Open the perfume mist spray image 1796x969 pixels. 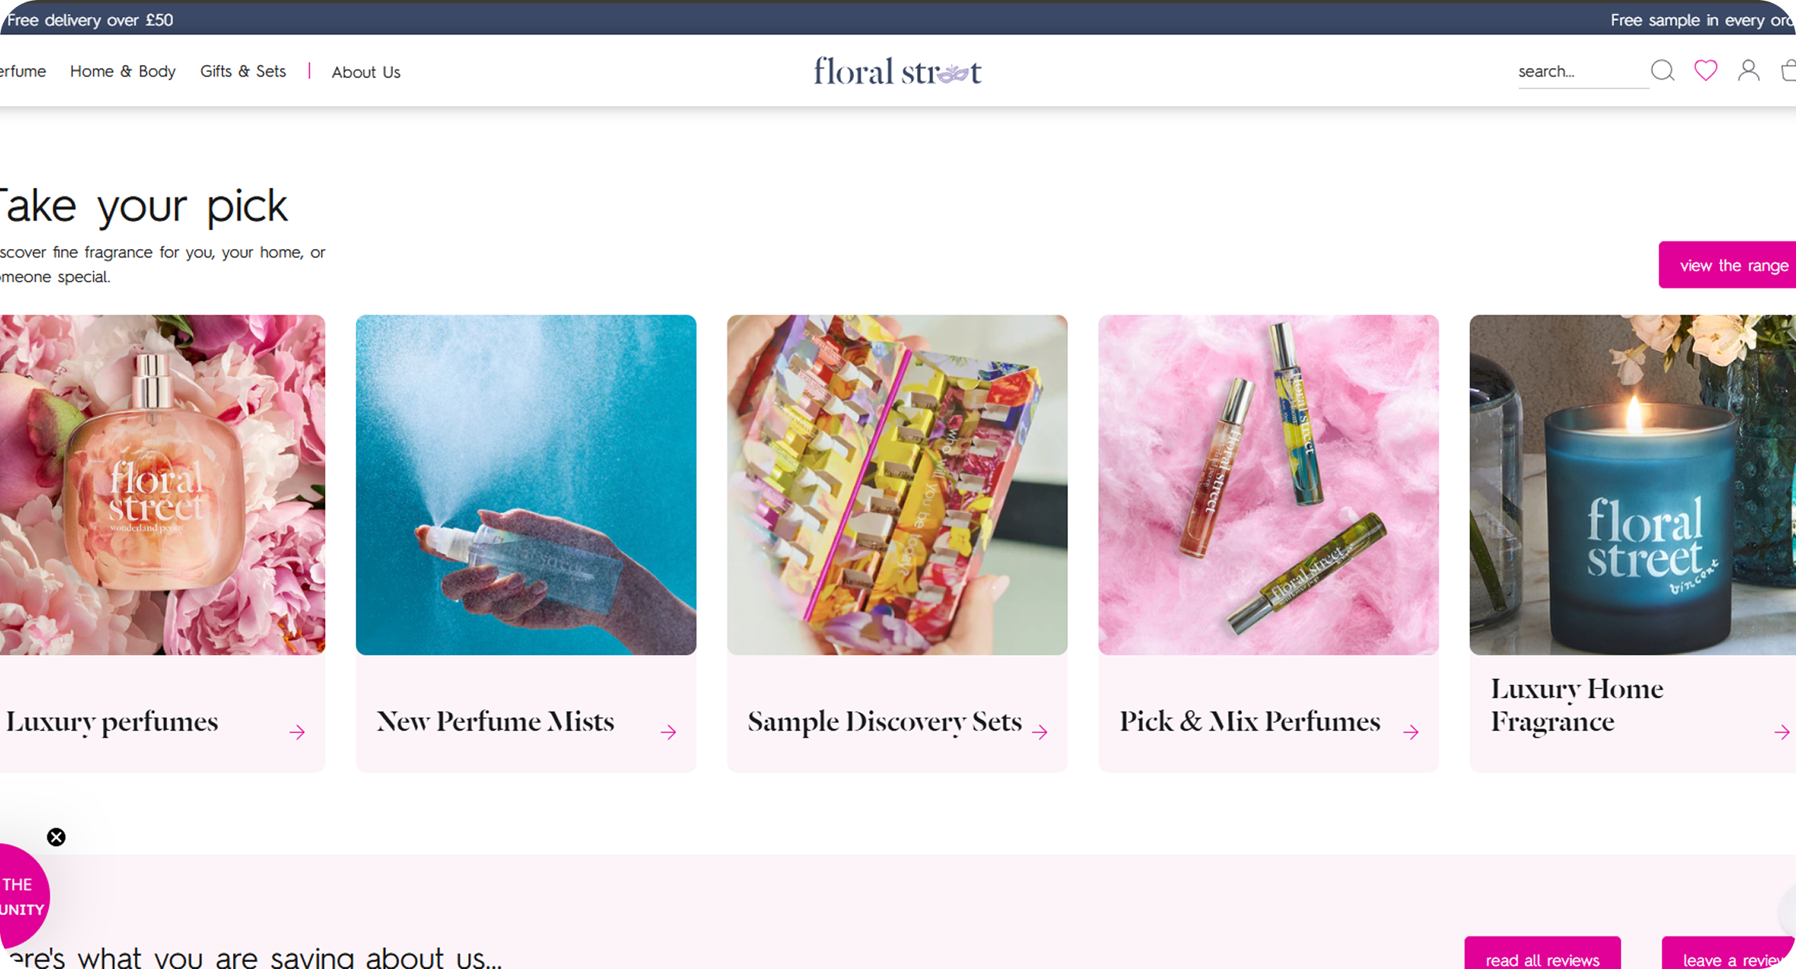[526, 485]
